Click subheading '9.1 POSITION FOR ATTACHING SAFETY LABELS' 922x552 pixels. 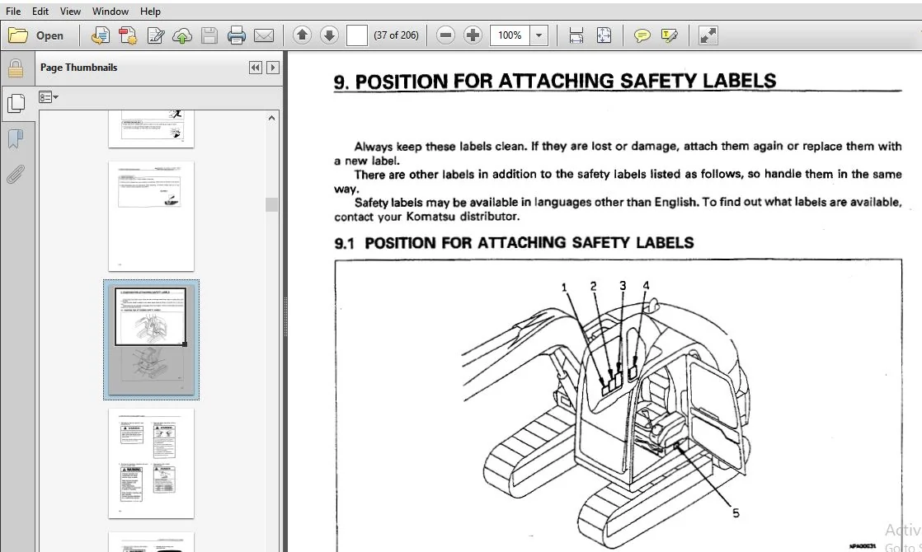coord(514,242)
